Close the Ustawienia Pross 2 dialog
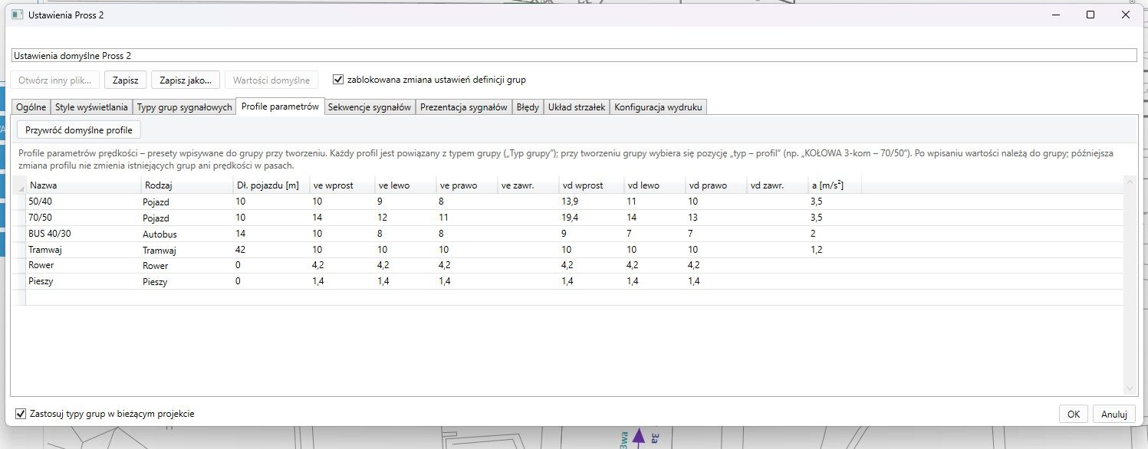This screenshot has width=1148, height=449. pyautogui.click(x=1126, y=15)
